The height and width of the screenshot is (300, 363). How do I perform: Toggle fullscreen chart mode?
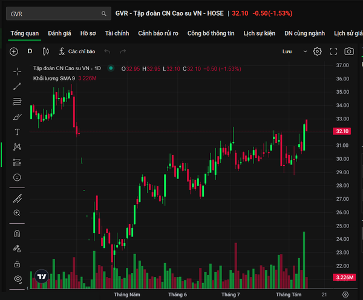[333, 51]
